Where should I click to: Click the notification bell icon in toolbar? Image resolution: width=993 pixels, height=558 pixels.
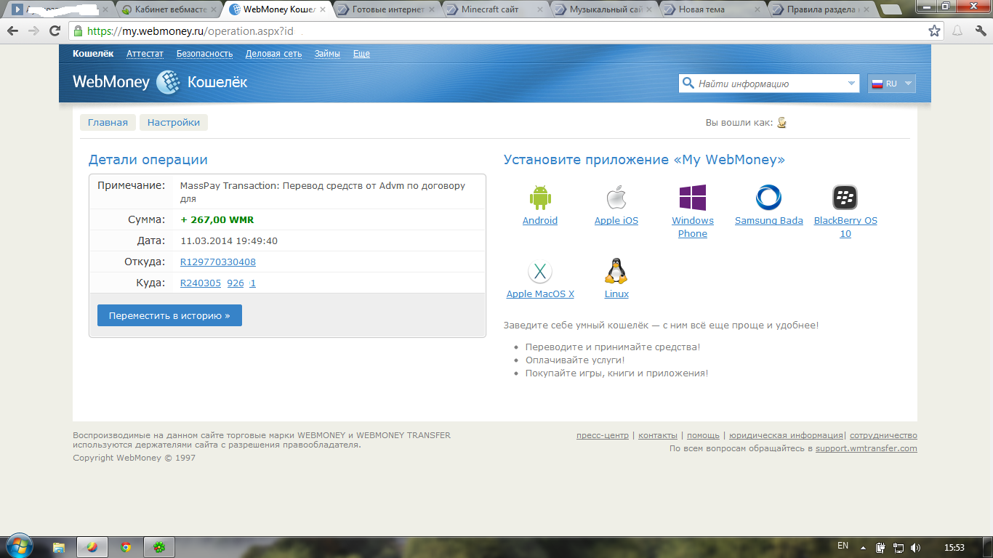[x=957, y=31]
